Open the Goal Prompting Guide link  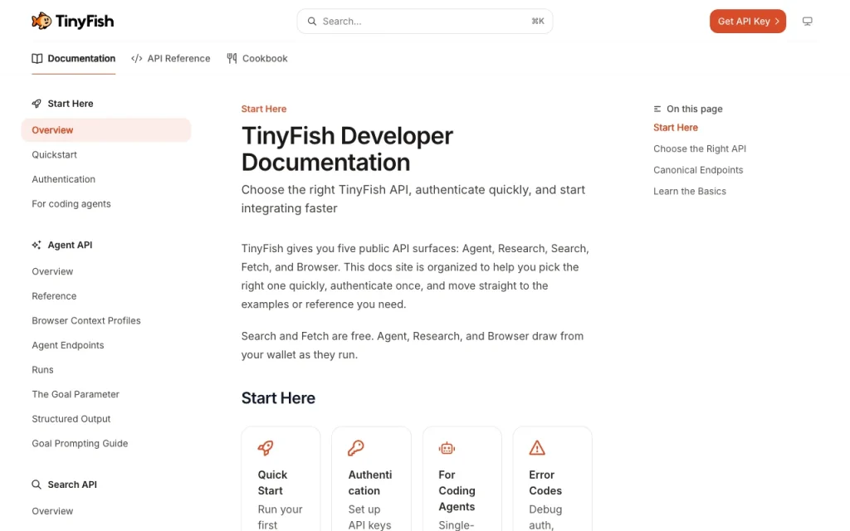[x=80, y=443]
